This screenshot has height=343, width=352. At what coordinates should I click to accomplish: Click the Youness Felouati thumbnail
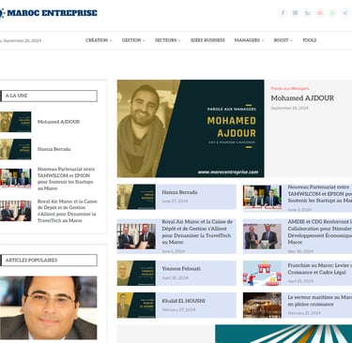click(136, 273)
